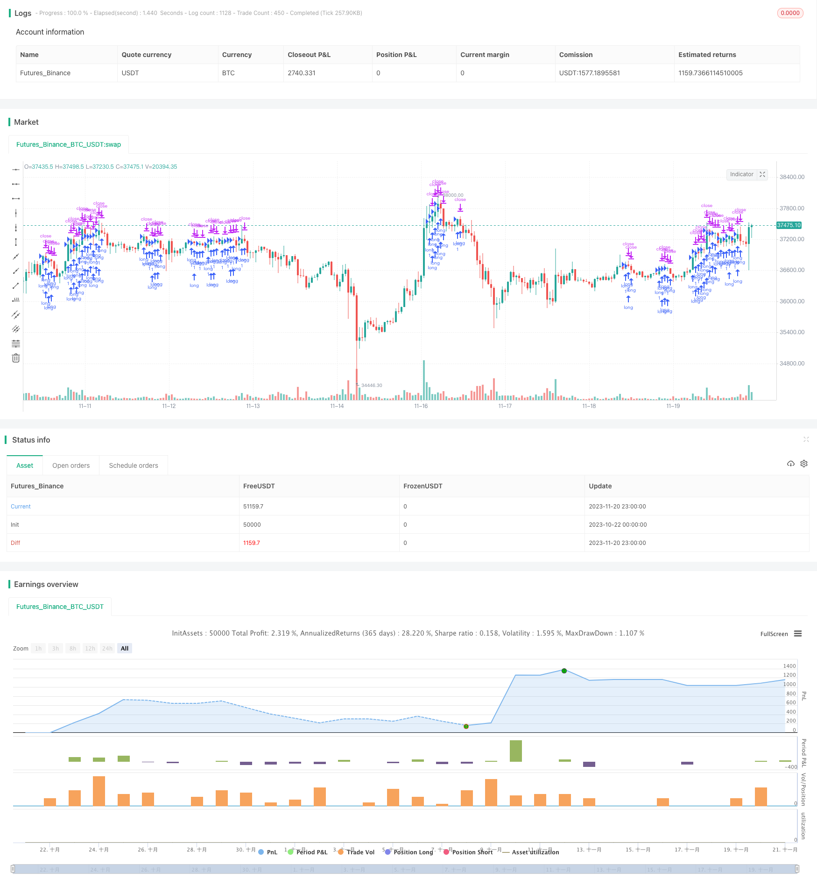Image resolution: width=817 pixels, height=887 pixels.
Task: Select the diagonal straight line drawing tool
Action: [x=16, y=257]
